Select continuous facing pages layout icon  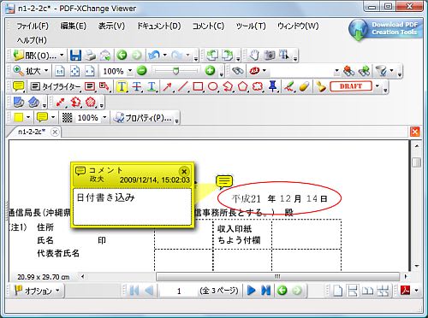tap(383, 291)
